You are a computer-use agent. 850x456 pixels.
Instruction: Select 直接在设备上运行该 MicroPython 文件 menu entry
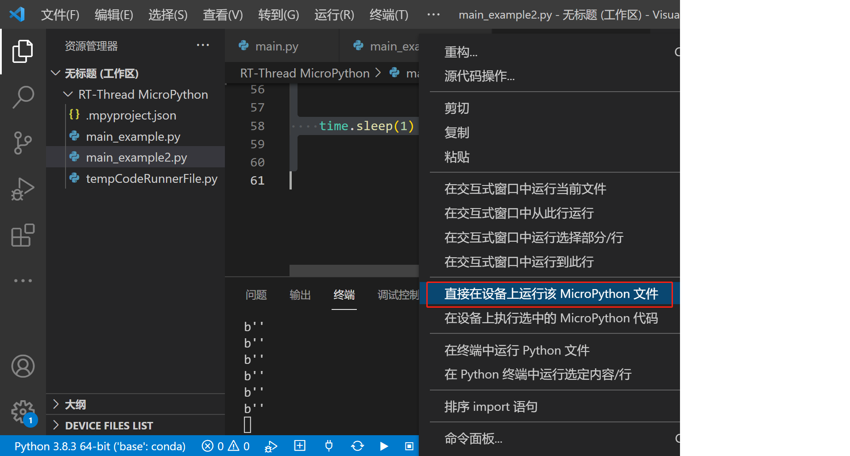(551, 294)
